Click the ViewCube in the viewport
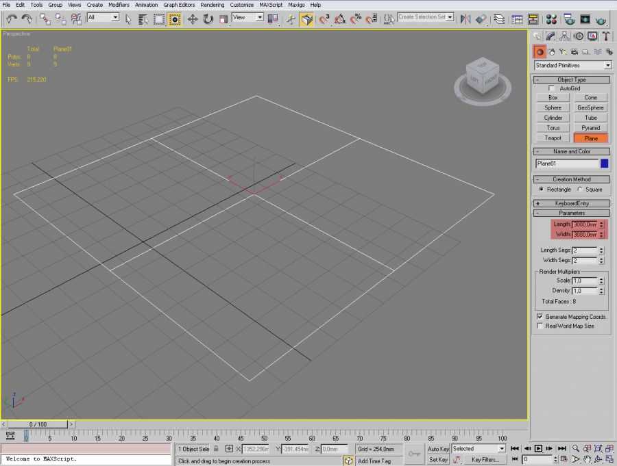The height and width of the screenshot is (466, 617). pos(483,76)
